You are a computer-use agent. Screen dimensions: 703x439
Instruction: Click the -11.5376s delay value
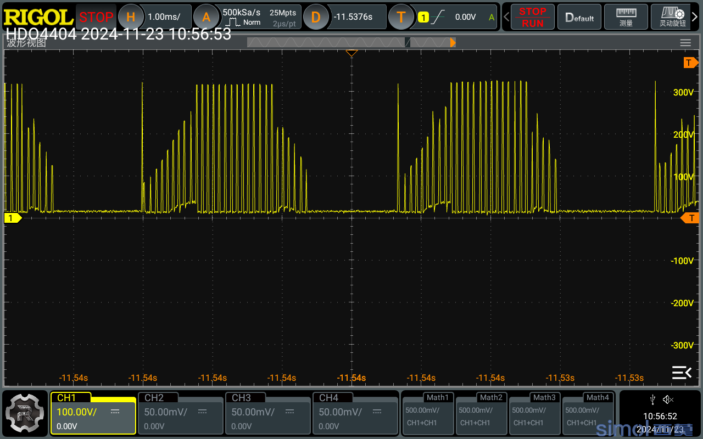pyautogui.click(x=353, y=17)
